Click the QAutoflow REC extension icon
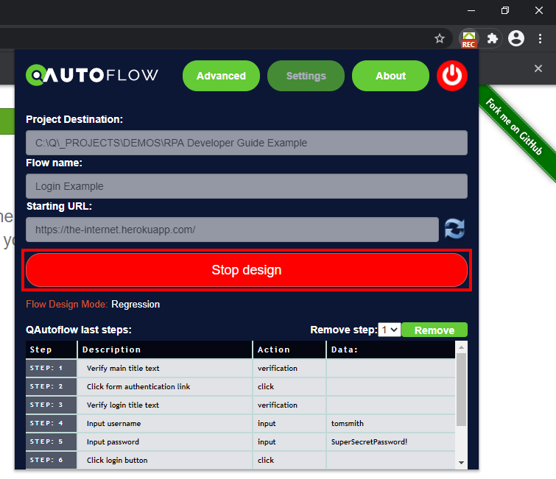 (469, 38)
